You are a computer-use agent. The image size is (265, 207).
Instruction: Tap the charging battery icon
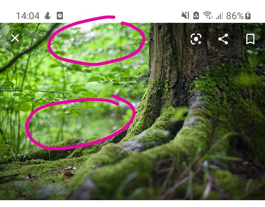click(x=248, y=16)
